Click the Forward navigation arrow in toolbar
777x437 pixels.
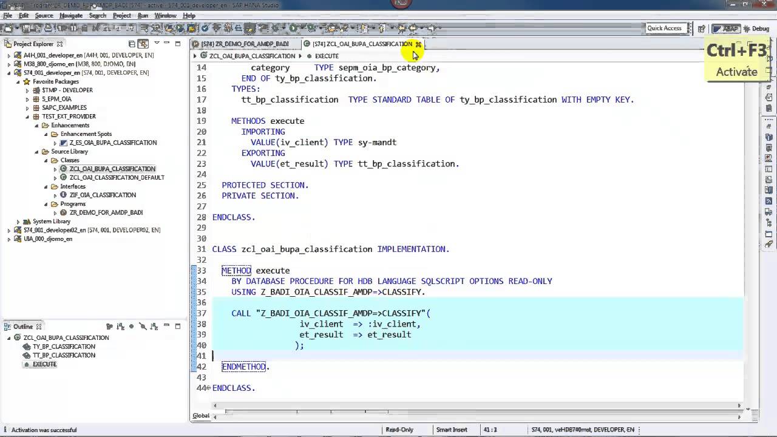coord(432,28)
